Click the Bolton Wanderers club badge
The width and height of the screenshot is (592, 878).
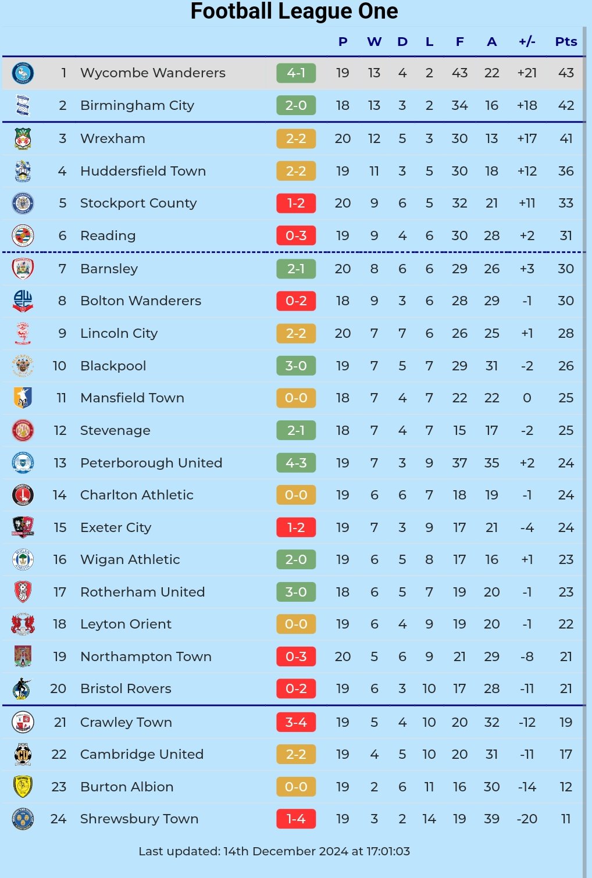[23, 301]
